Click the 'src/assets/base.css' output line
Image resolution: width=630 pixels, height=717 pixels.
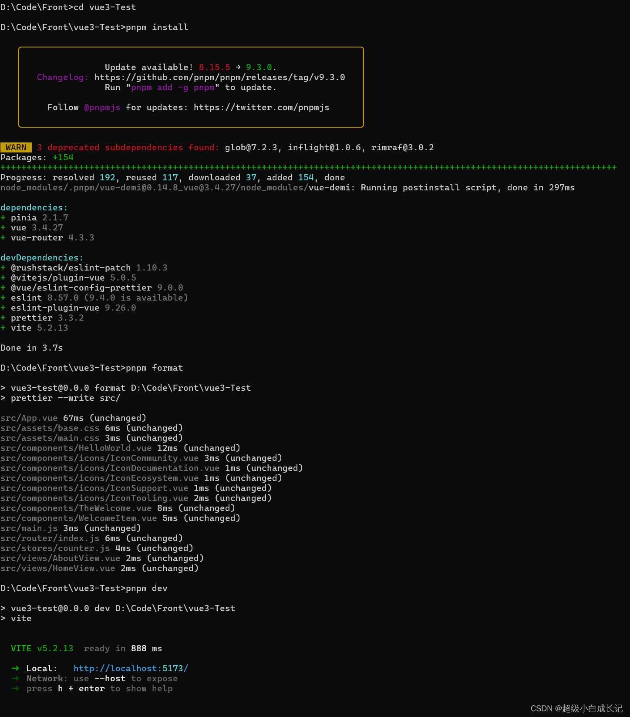(91, 428)
